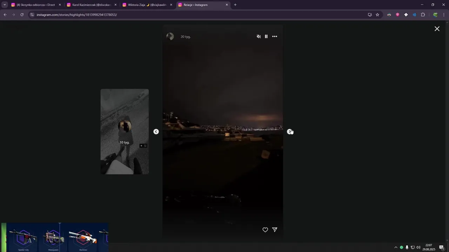Open network status tray icon

coord(413,247)
